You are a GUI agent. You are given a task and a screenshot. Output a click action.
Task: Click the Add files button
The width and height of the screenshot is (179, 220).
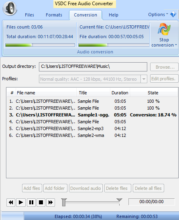(x=32, y=188)
